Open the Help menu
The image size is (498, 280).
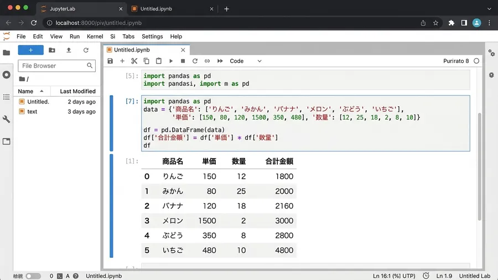(176, 37)
